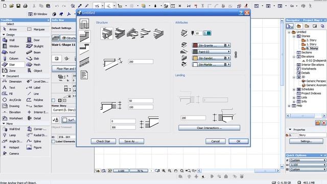Open the geometry settings page in dialog
The height and width of the screenshot is (184, 327).
[x=84, y=24]
